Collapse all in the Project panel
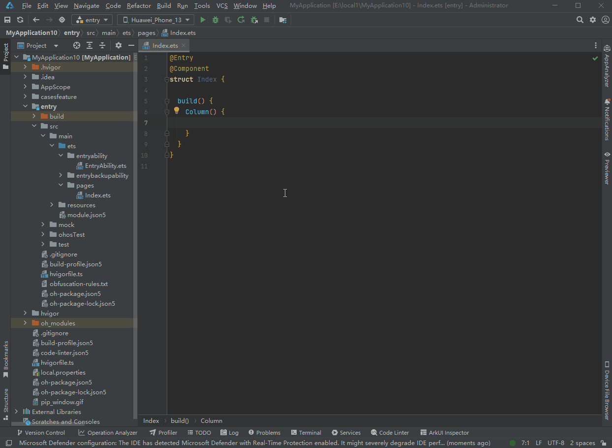 (x=102, y=45)
